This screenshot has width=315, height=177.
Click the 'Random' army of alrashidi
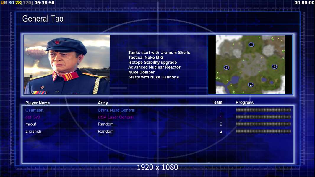[106, 132]
